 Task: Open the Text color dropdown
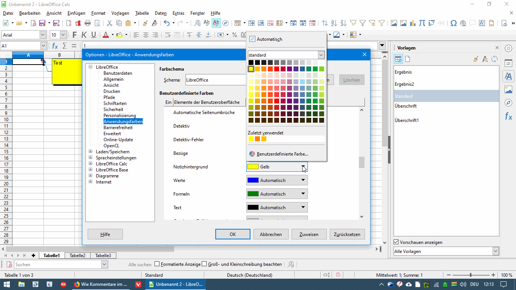277,207
